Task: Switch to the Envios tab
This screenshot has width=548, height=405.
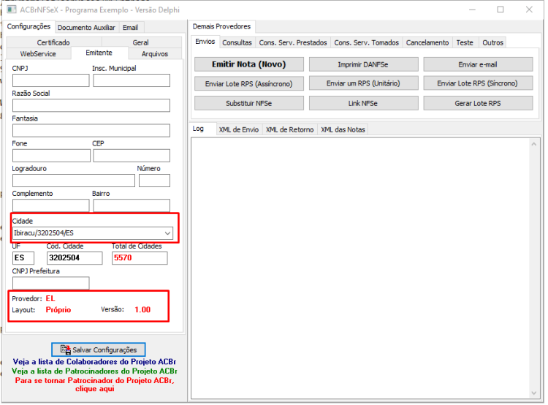Action: 205,42
